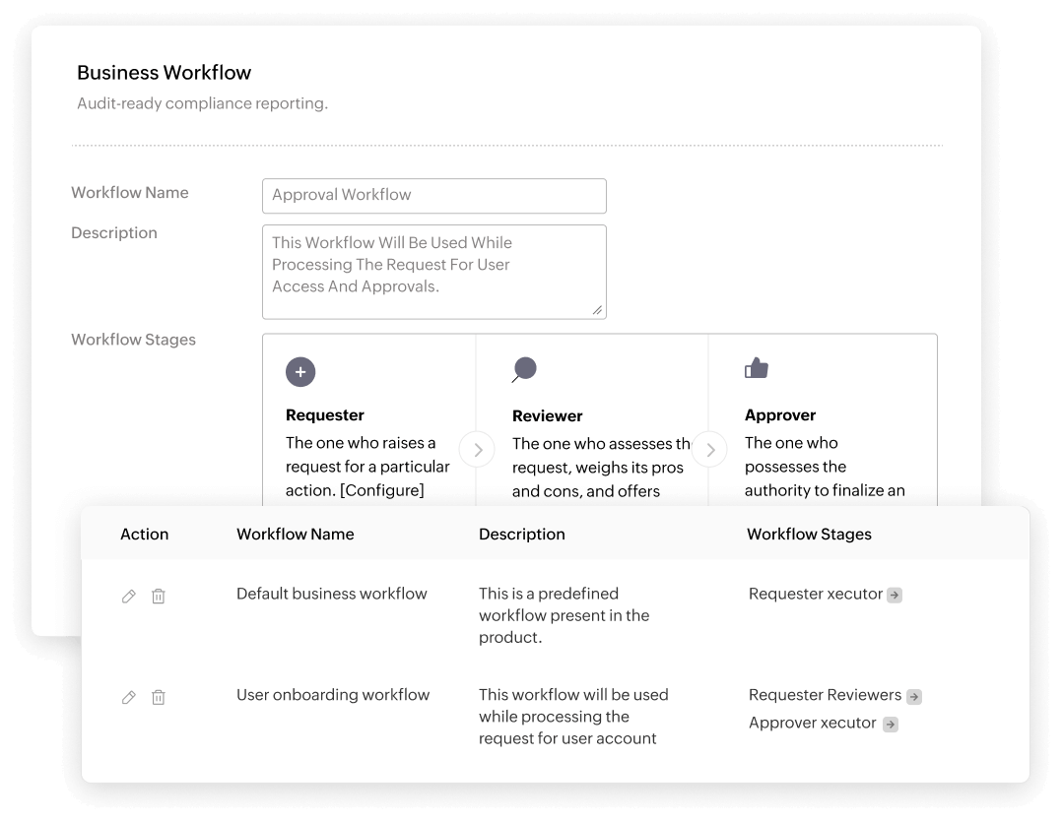Viewport: 1062px width, 821px height.
Task: Select the Action column header
Action: tap(144, 534)
